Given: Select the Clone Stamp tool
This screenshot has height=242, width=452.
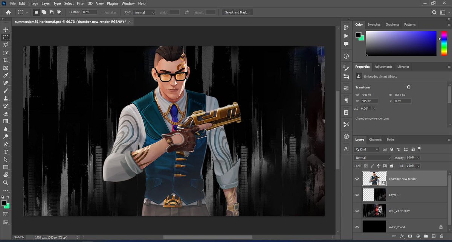Looking at the screenshot, I should pos(6,99).
